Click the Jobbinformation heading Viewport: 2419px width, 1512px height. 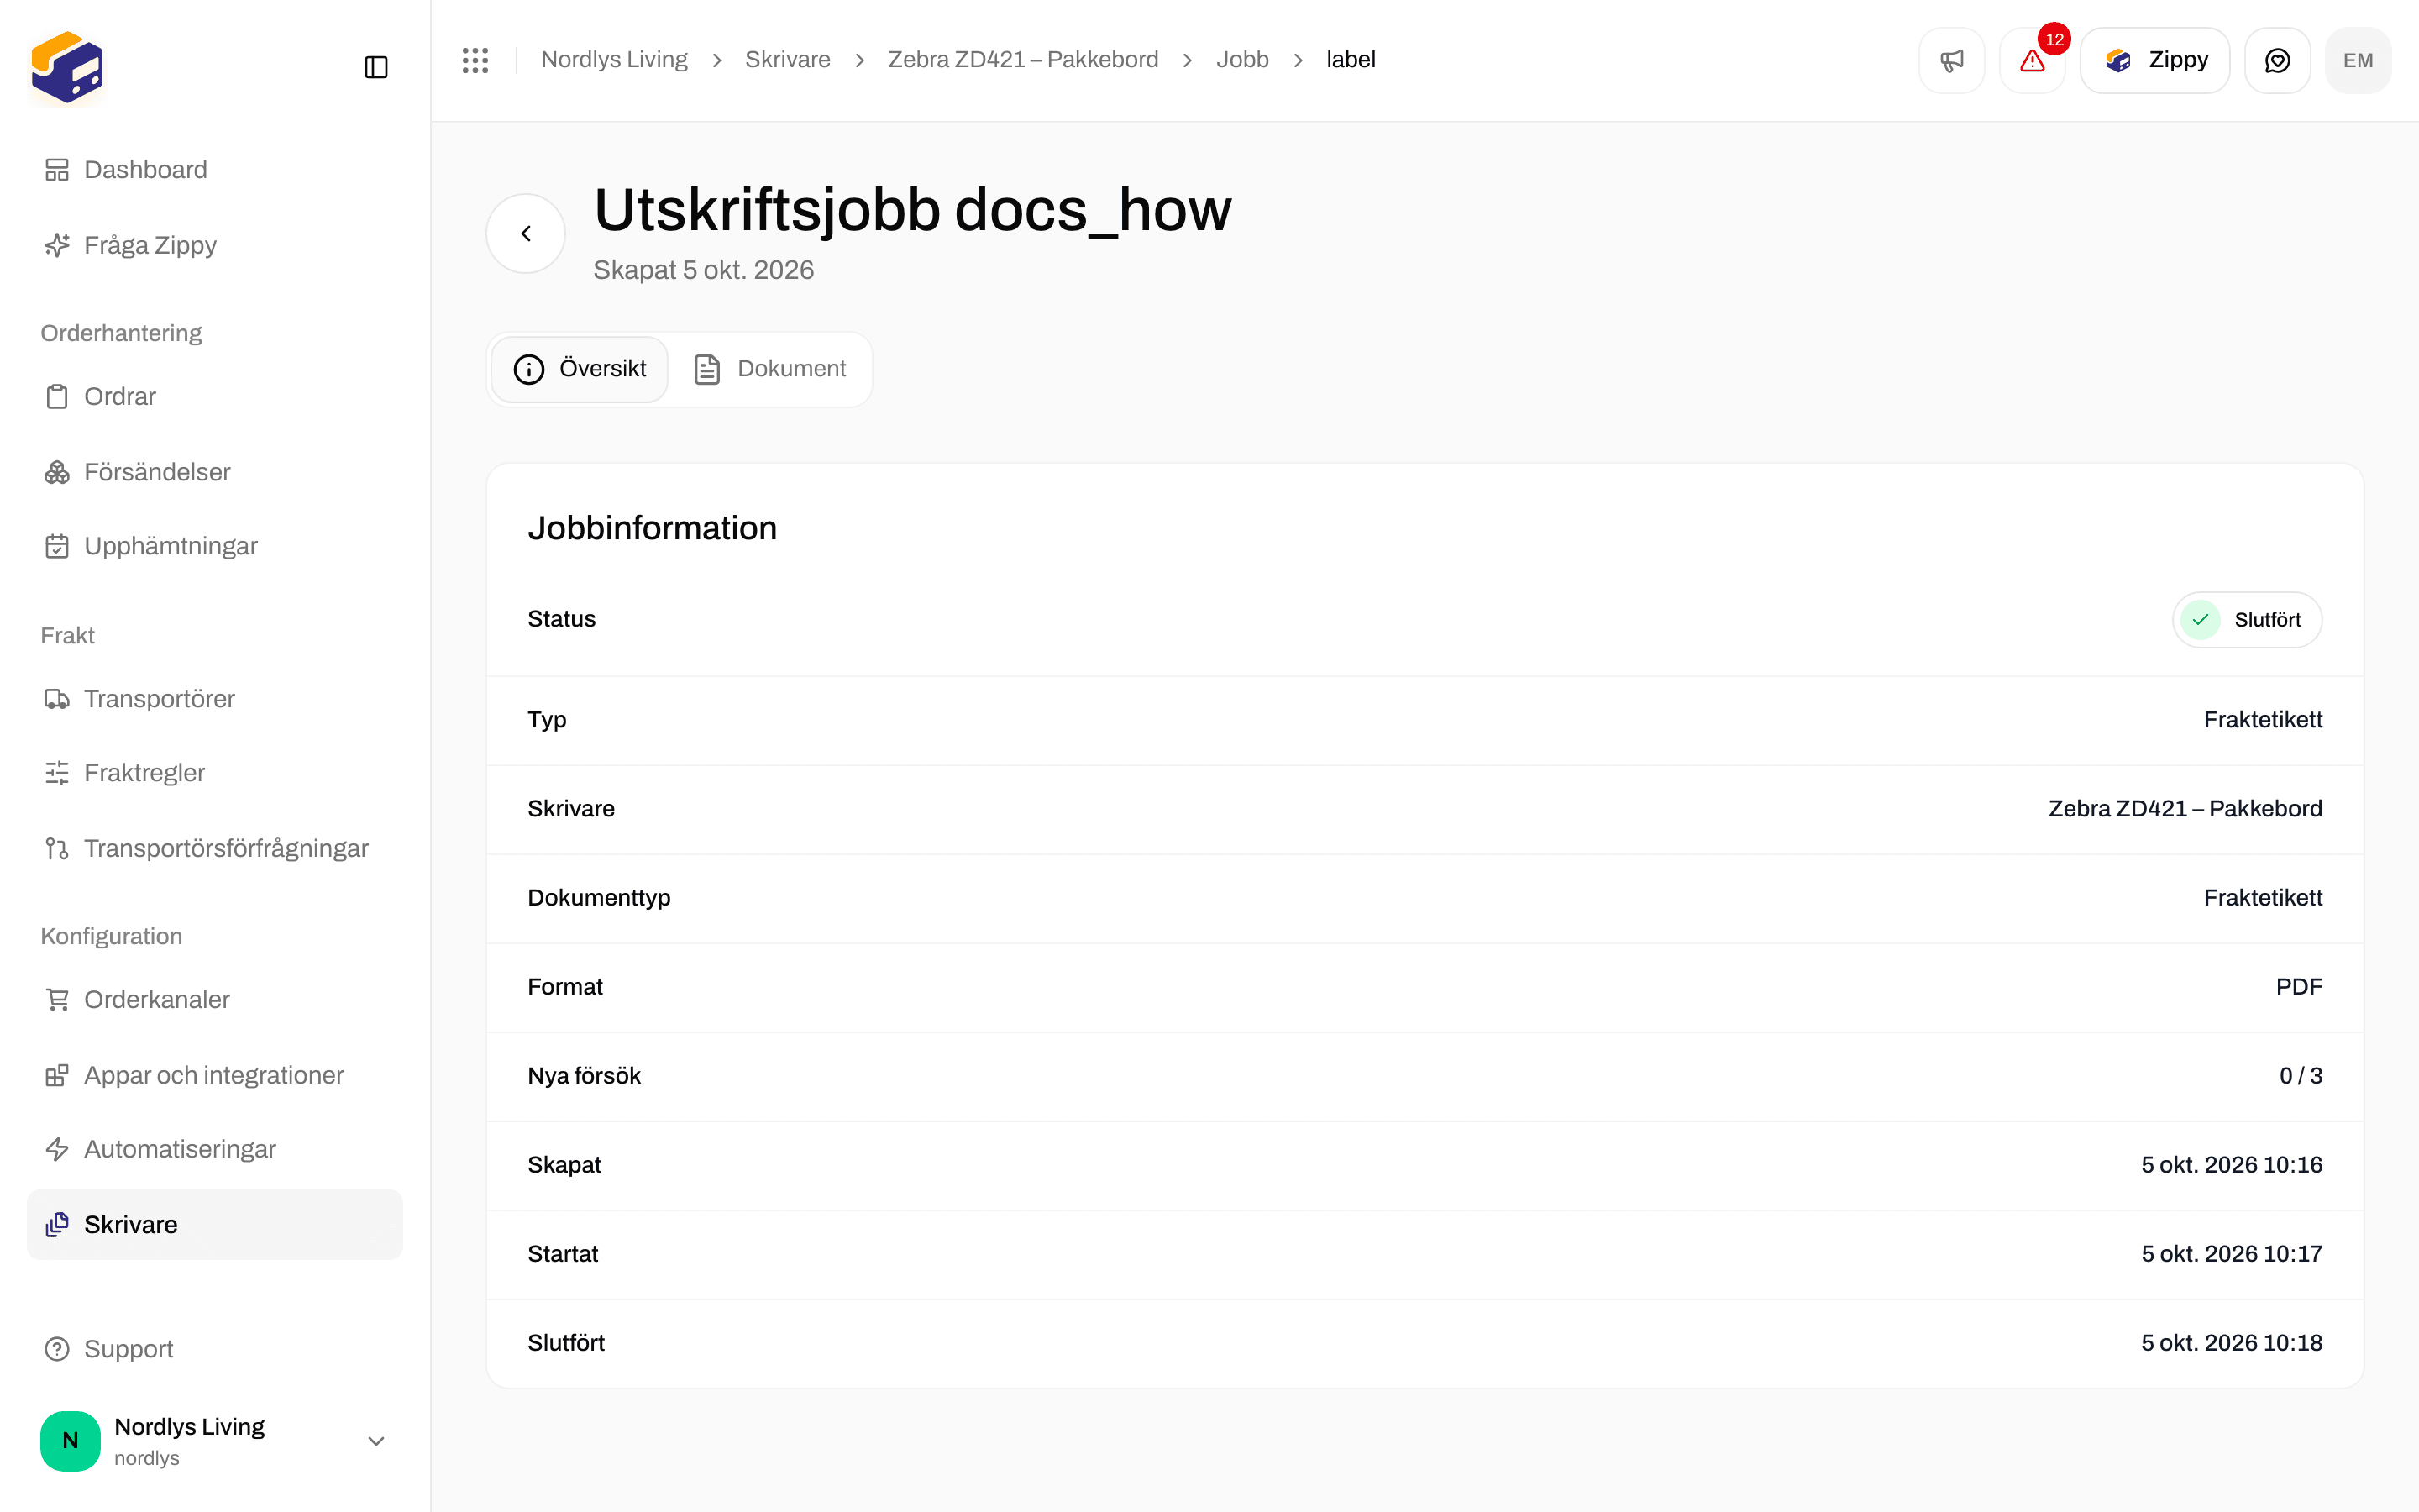coord(652,528)
